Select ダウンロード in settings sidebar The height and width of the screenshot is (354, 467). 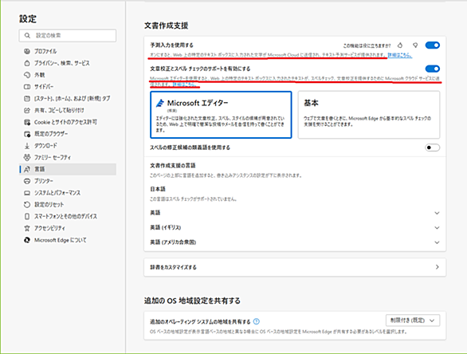(x=68, y=146)
